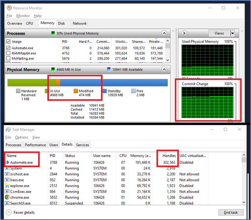Click Task Manager list scrollbar up arrow

tap(244, 155)
